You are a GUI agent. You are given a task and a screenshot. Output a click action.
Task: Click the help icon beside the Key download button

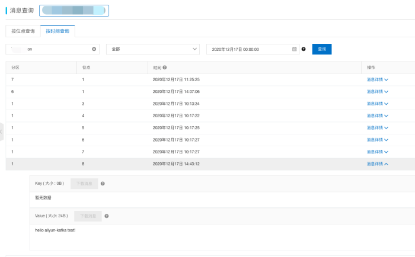click(x=103, y=184)
